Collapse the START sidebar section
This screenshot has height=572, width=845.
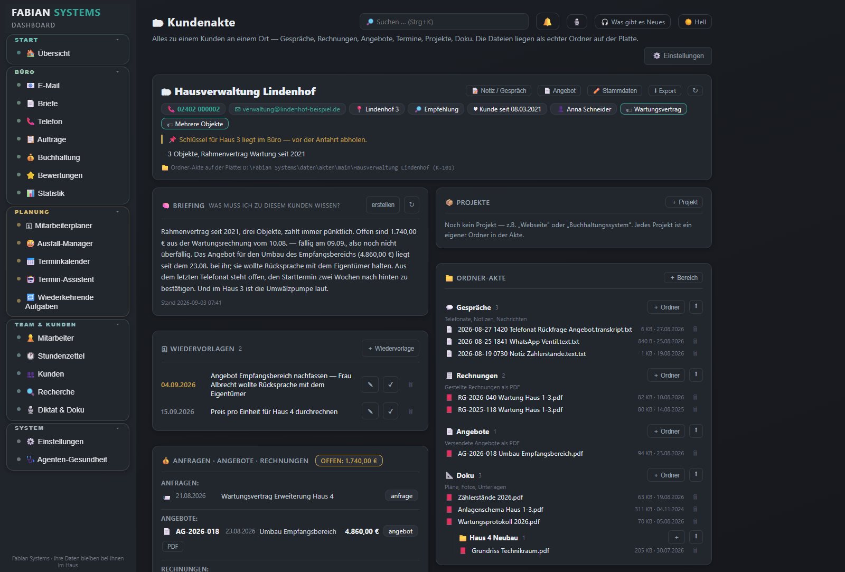pos(117,40)
